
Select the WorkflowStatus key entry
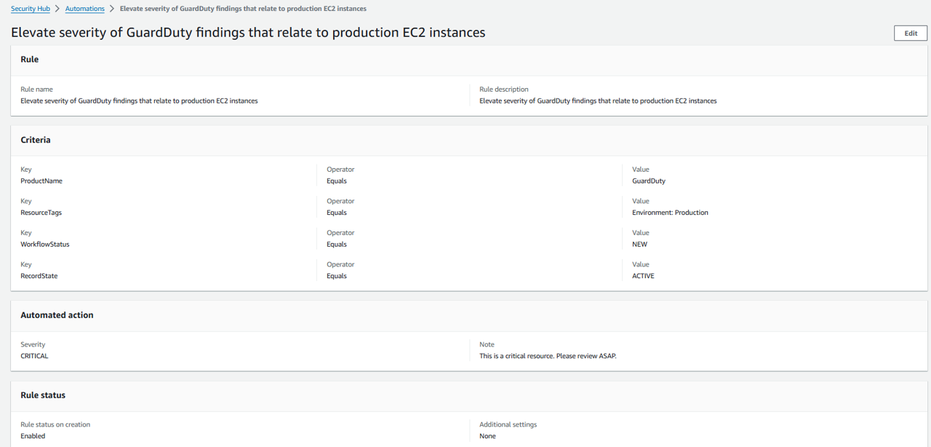click(x=45, y=245)
